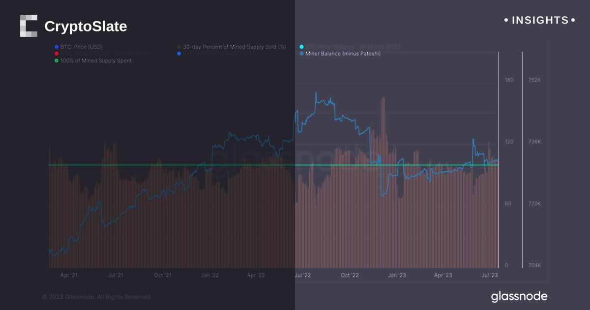Click the CryptoSlate logo icon
590x310 pixels.
point(29,26)
